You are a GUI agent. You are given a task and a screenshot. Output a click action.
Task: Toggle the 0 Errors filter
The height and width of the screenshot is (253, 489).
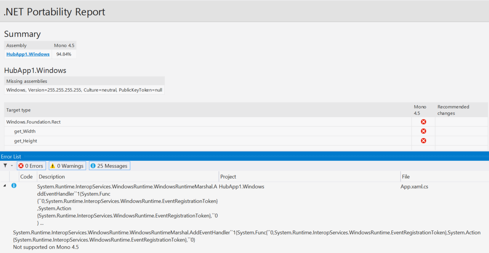coord(31,165)
